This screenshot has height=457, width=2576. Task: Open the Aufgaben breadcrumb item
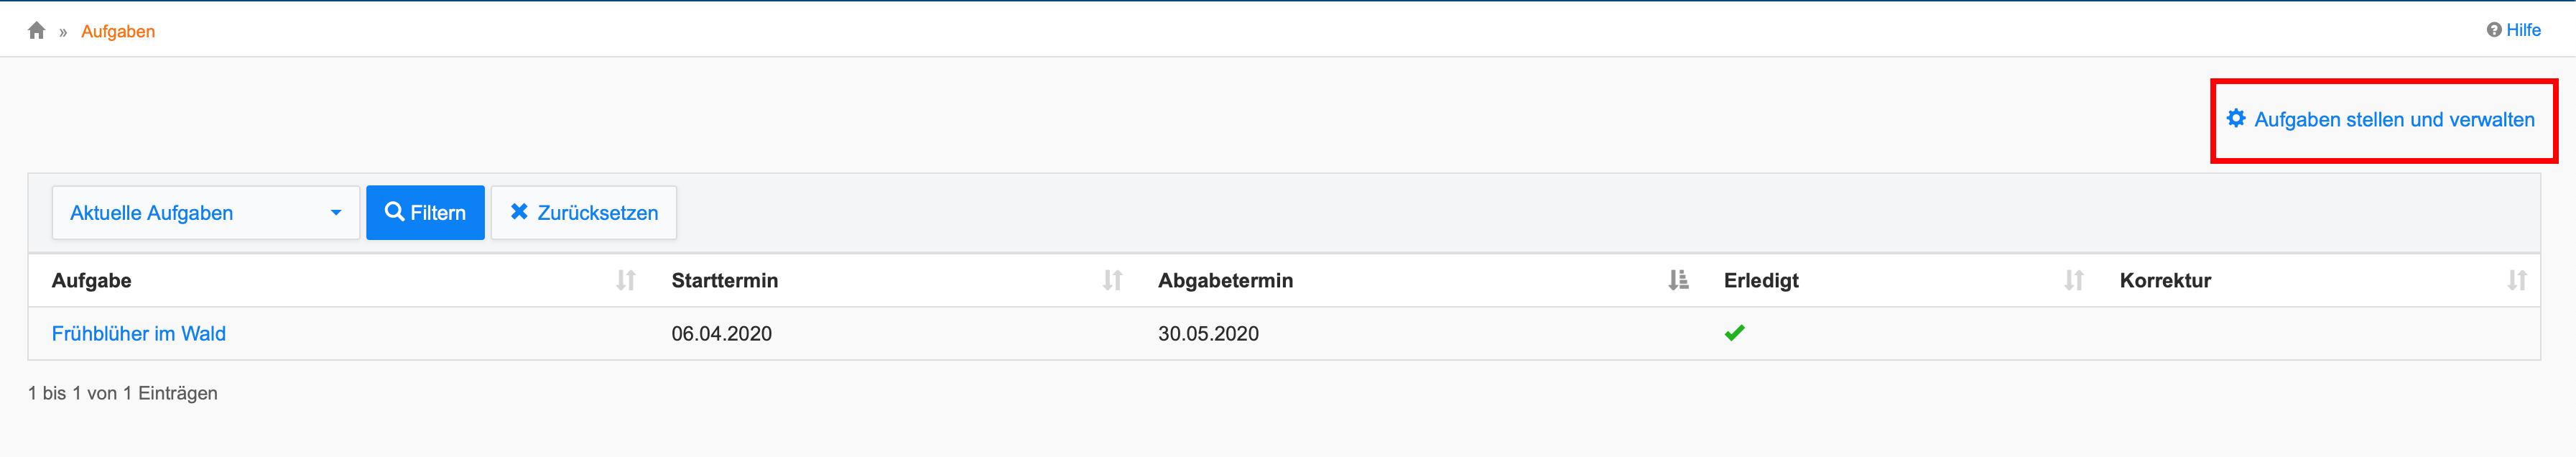118,32
